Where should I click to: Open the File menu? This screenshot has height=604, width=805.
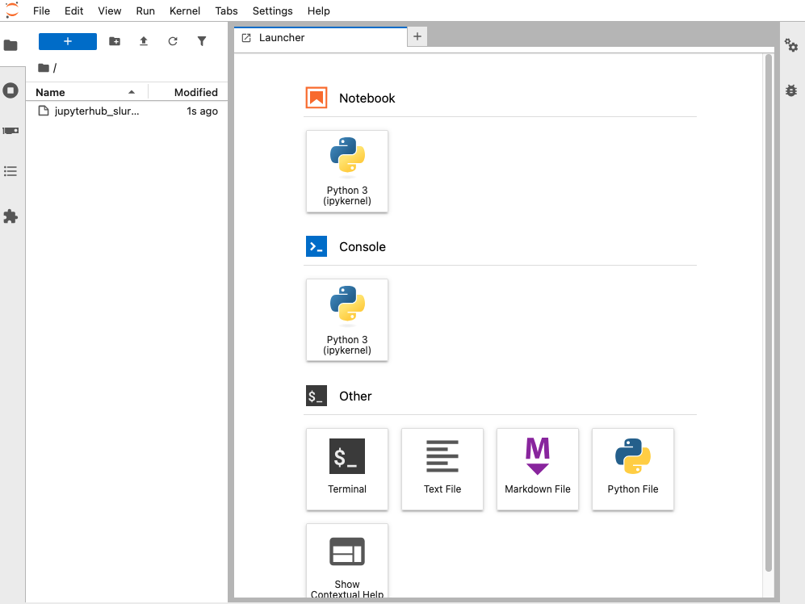click(x=42, y=10)
